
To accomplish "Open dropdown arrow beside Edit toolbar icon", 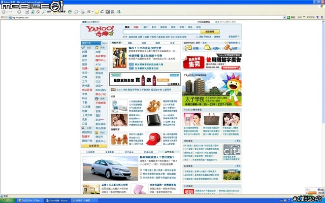I will pos(92,12).
